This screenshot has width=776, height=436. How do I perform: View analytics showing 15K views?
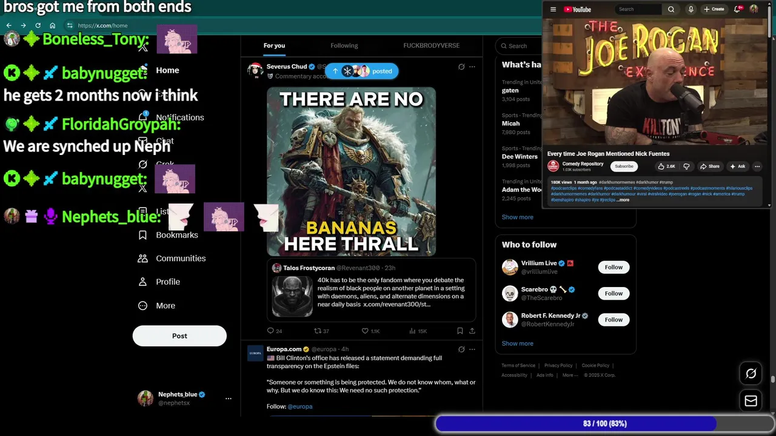pyautogui.click(x=418, y=331)
